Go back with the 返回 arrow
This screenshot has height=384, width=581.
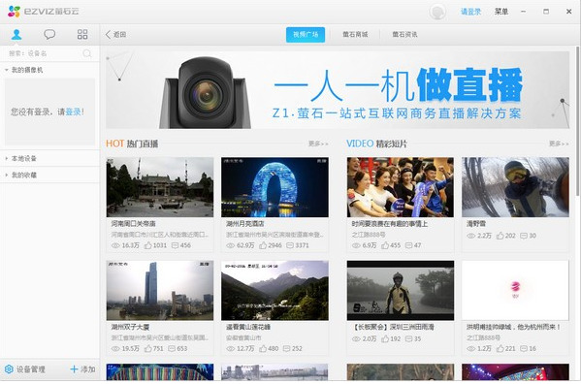point(116,35)
